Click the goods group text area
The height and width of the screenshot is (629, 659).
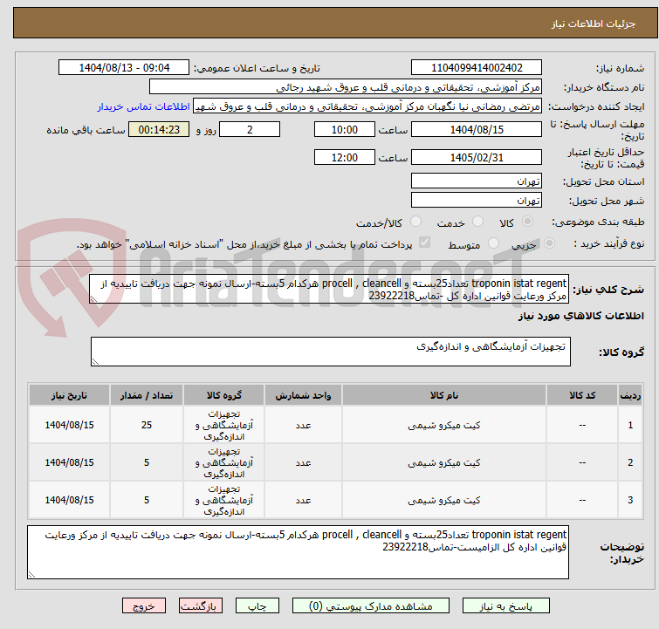coord(330,352)
